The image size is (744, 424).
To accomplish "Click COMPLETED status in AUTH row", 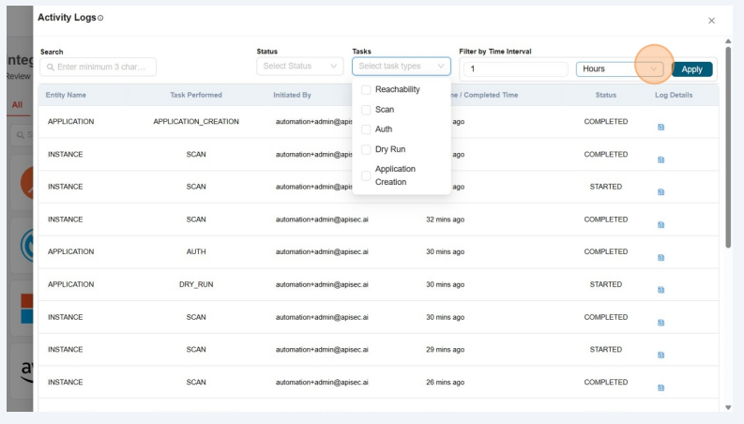I will (x=606, y=251).
